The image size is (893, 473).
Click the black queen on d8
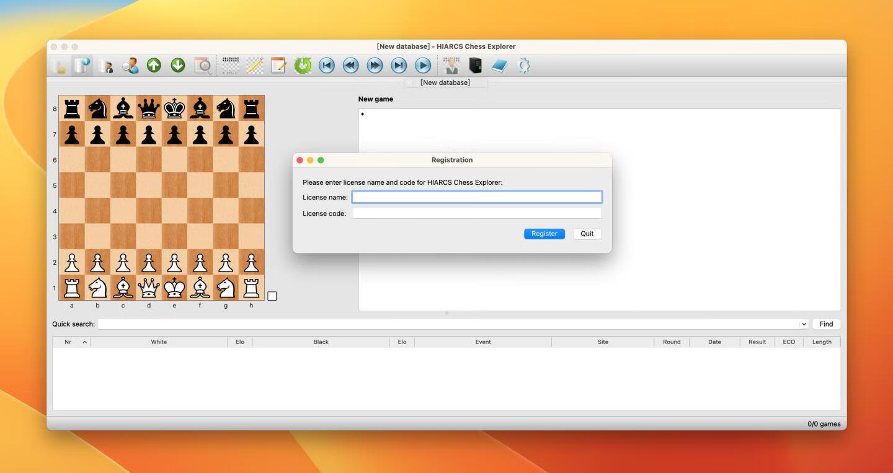tap(149, 108)
